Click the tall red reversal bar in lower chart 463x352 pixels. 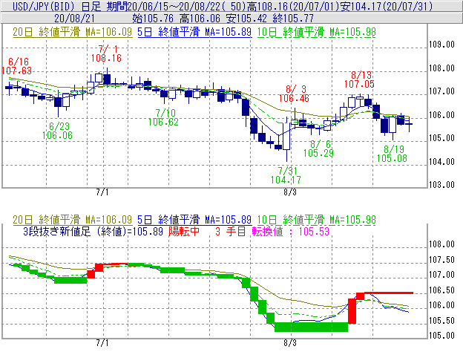click(x=352, y=311)
